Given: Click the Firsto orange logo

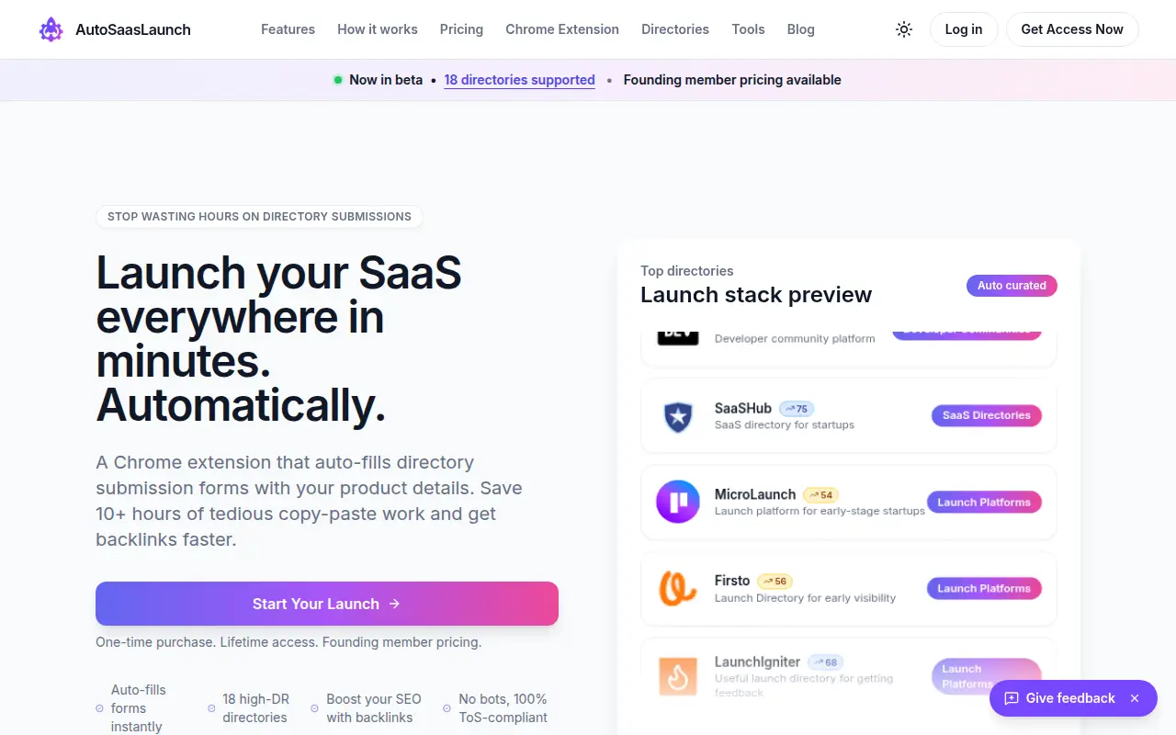Looking at the screenshot, I should [x=678, y=588].
